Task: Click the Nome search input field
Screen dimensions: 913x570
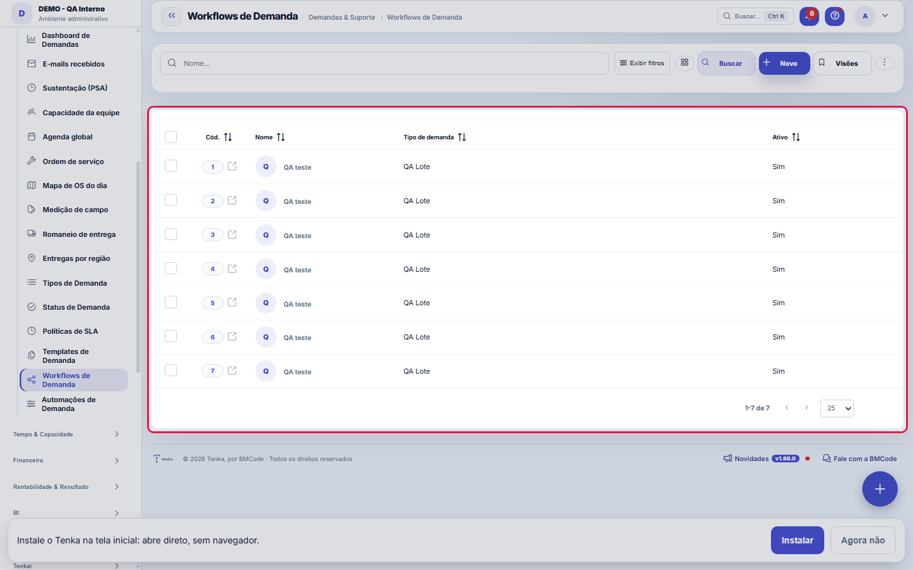Action: click(384, 63)
